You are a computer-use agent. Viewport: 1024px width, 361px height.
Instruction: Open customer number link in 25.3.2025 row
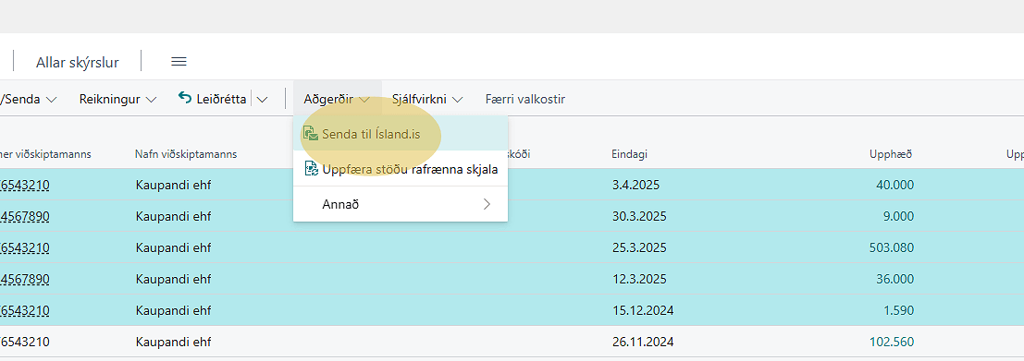[25, 247]
